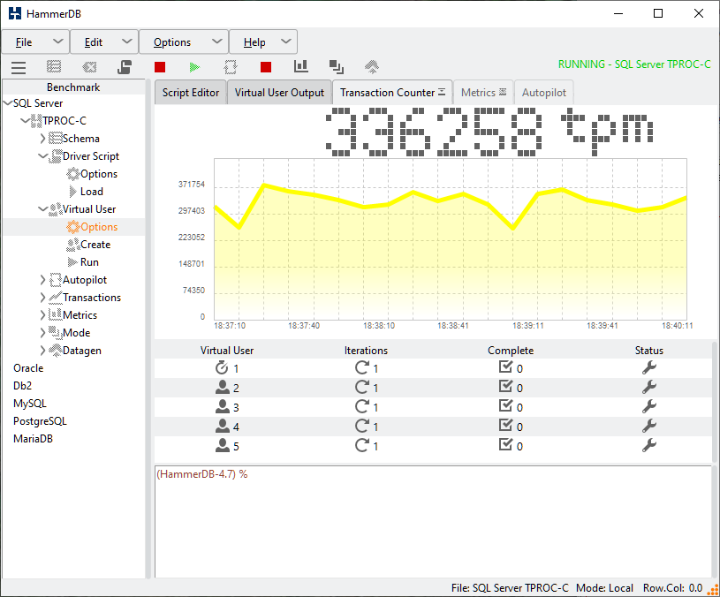Open the Metrics tab
720x597 pixels.
(483, 92)
